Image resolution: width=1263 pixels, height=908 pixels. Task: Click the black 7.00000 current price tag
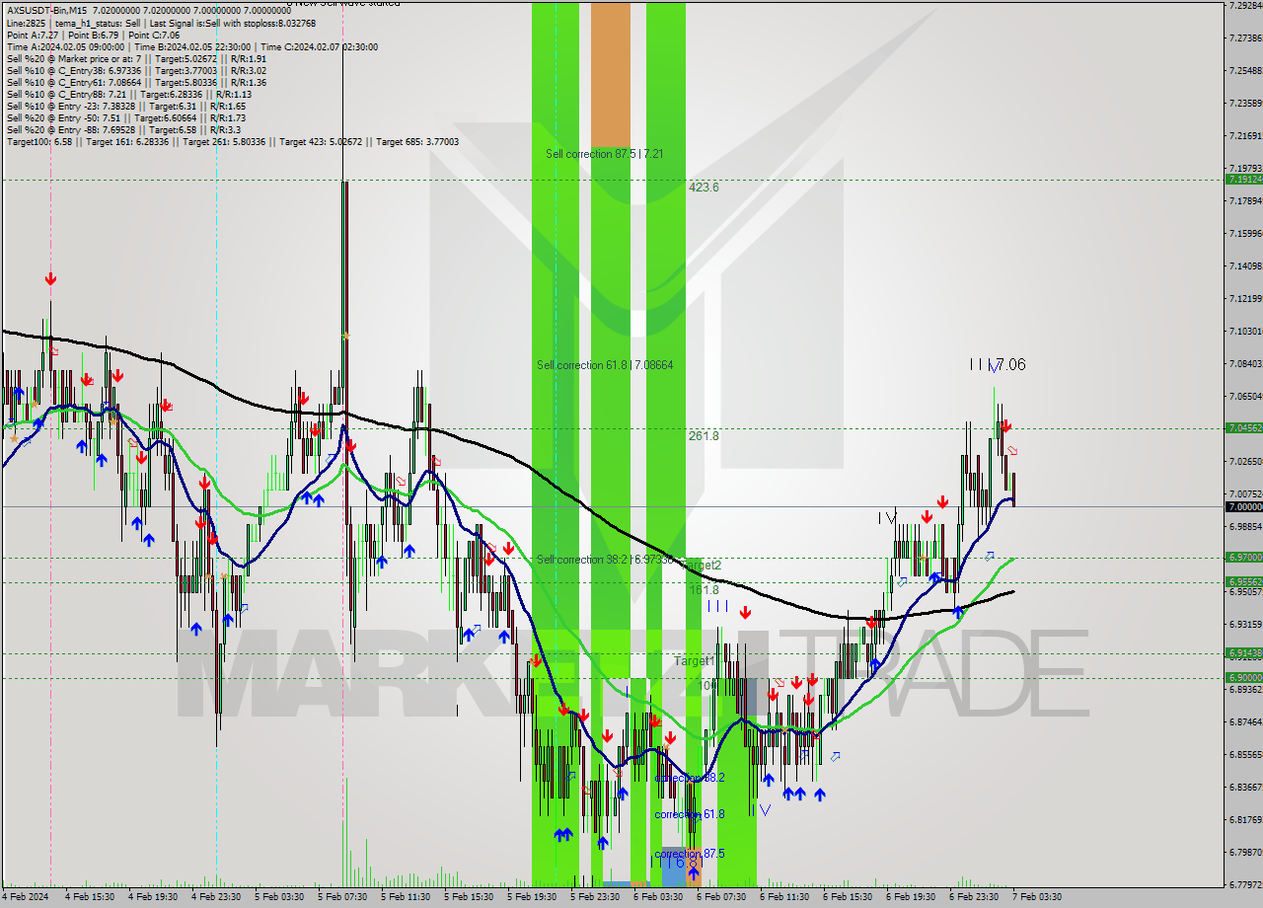[1243, 506]
